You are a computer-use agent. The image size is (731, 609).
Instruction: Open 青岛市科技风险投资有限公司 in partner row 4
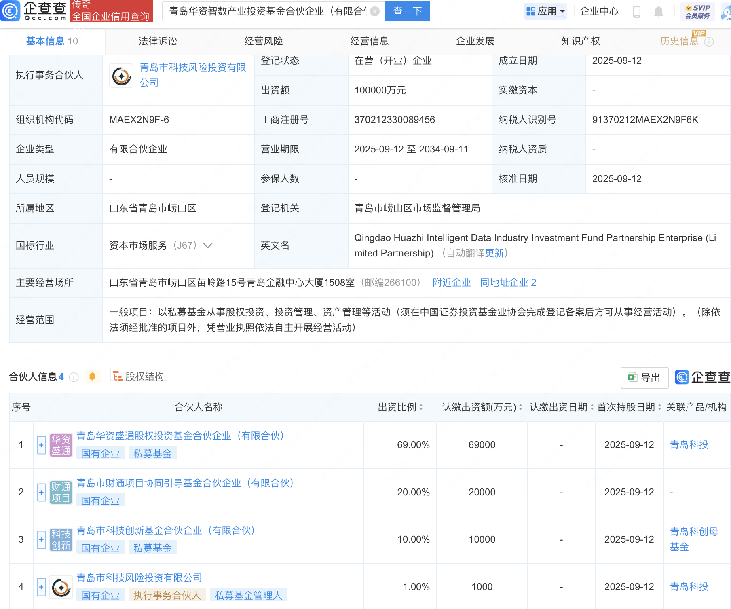tap(139, 578)
